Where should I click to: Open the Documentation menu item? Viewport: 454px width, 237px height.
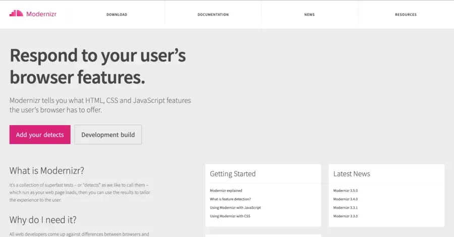tap(213, 15)
